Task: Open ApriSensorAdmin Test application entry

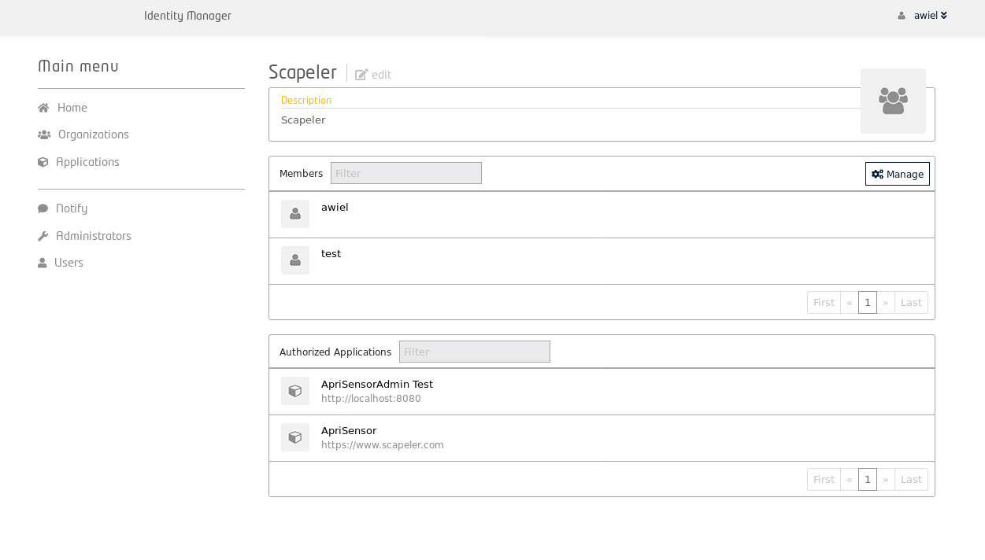Action: point(377,384)
